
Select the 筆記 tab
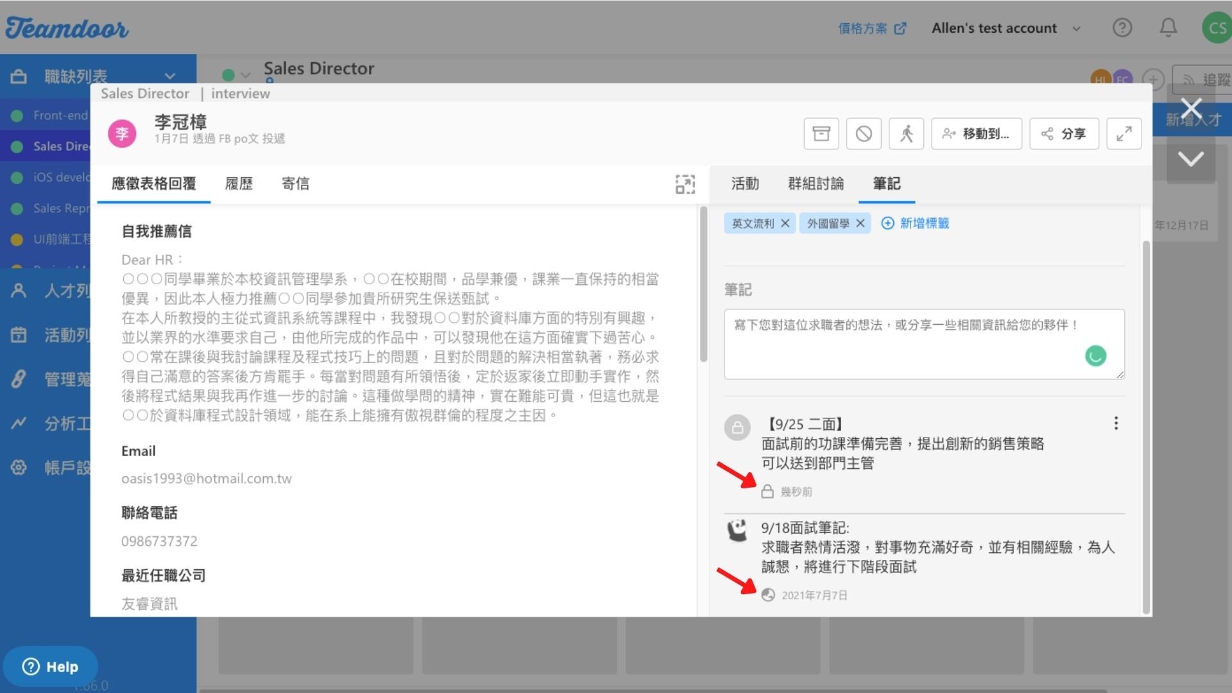pos(886,184)
